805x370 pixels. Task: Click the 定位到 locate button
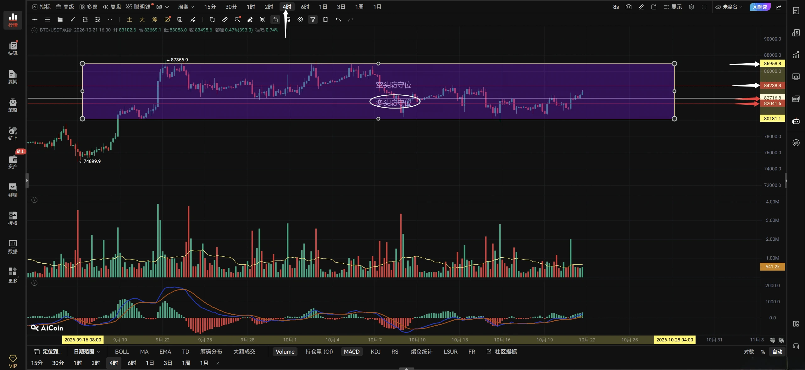point(47,351)
